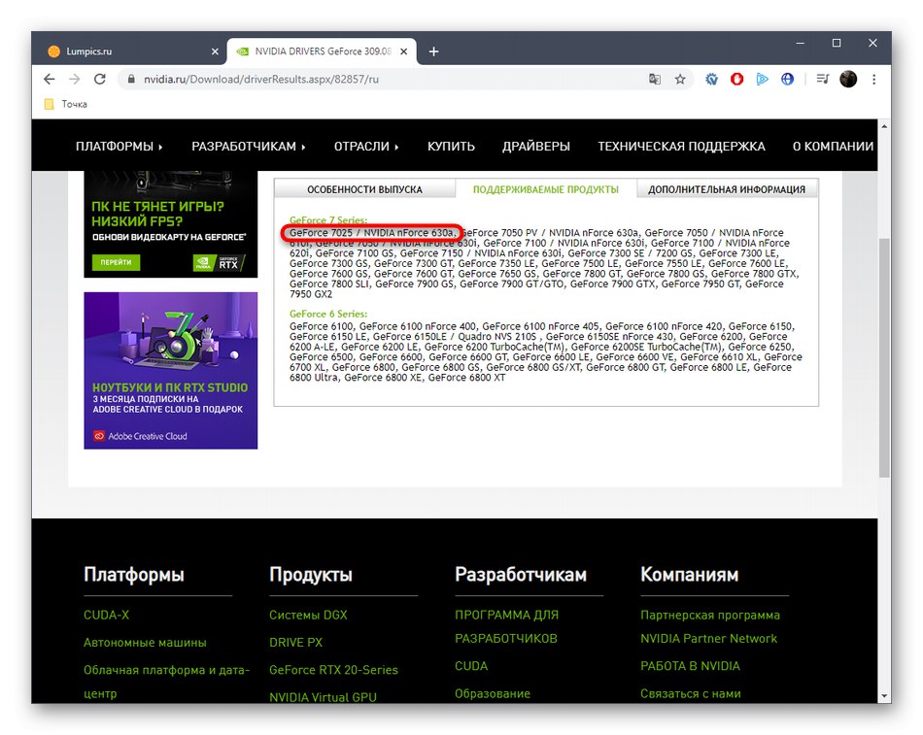Click the padlock site info icon
The height and width of the screenshot is (735, 923).
(x=131, y=79)
